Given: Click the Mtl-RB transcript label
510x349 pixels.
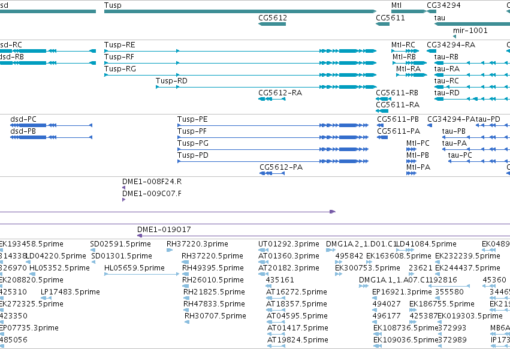Looking at the screenshot, I should tap(404, 56).
